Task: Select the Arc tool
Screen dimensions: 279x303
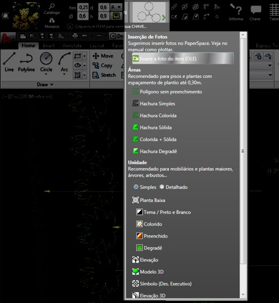Action: [64, 62]
